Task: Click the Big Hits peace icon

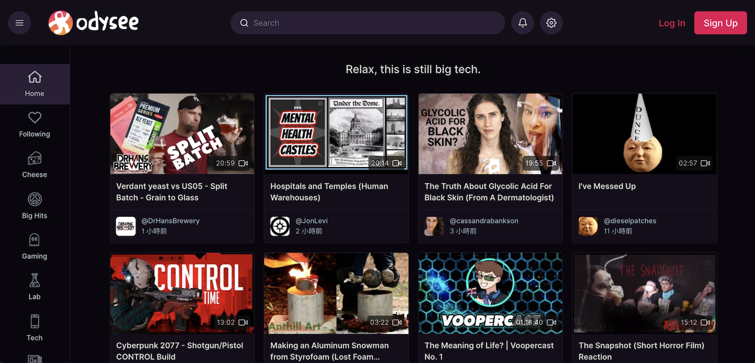Action: coord(35,199)
